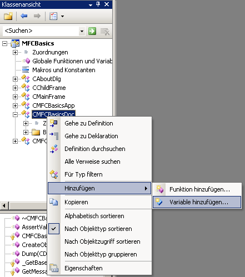Viewport: 245px width, 277px height.
Task: Click the Gehe zu Deklaration icon
Action: point(54,136)
